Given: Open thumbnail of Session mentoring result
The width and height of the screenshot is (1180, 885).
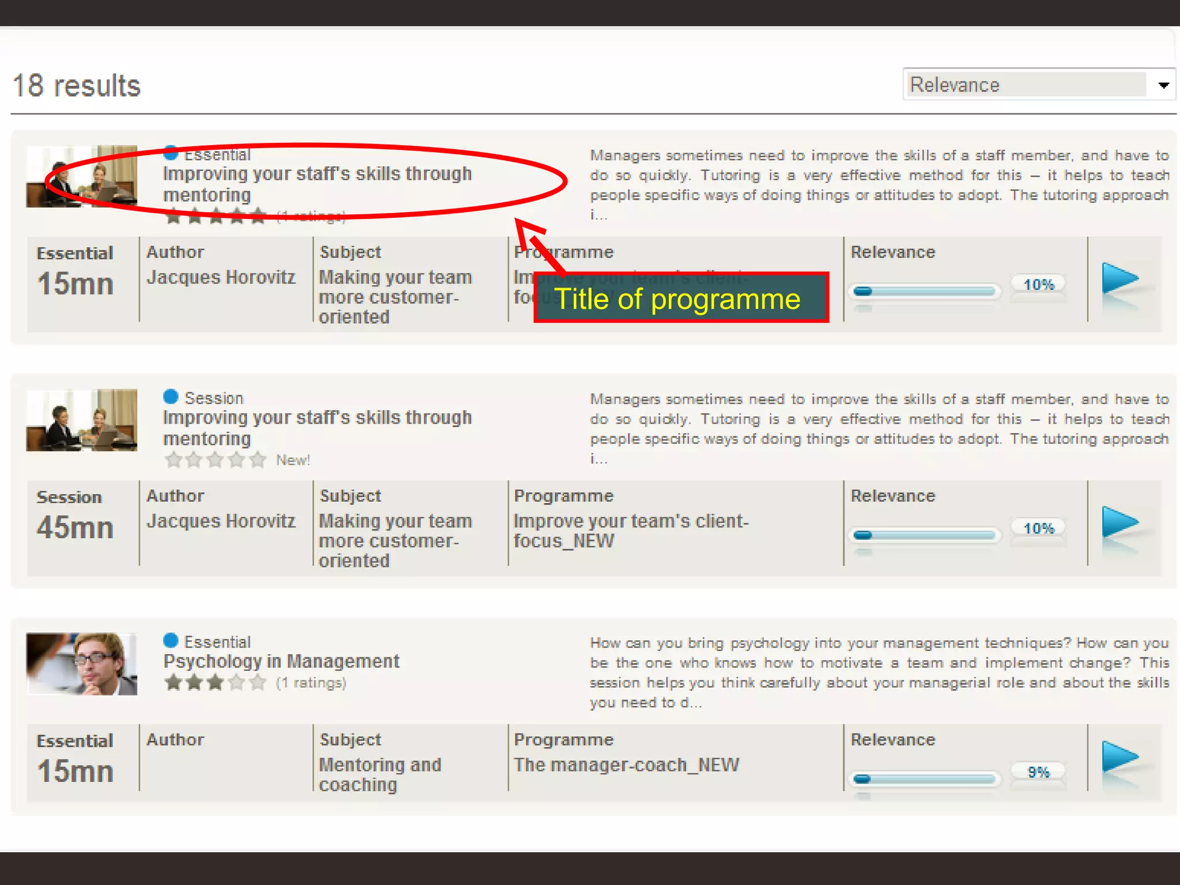Looking at the screenshot, I should [x=81, y=420].
